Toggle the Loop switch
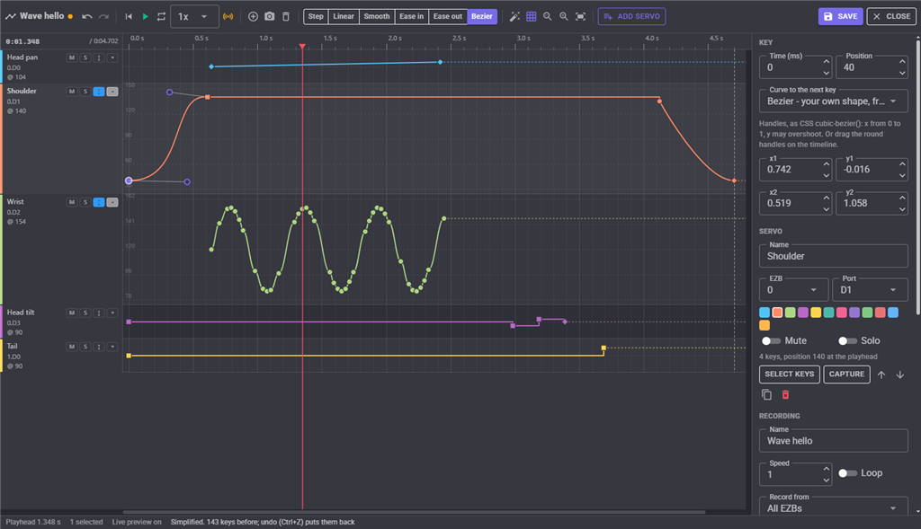Viewport: 921px width, 529px height. click(x=847, y=472)
